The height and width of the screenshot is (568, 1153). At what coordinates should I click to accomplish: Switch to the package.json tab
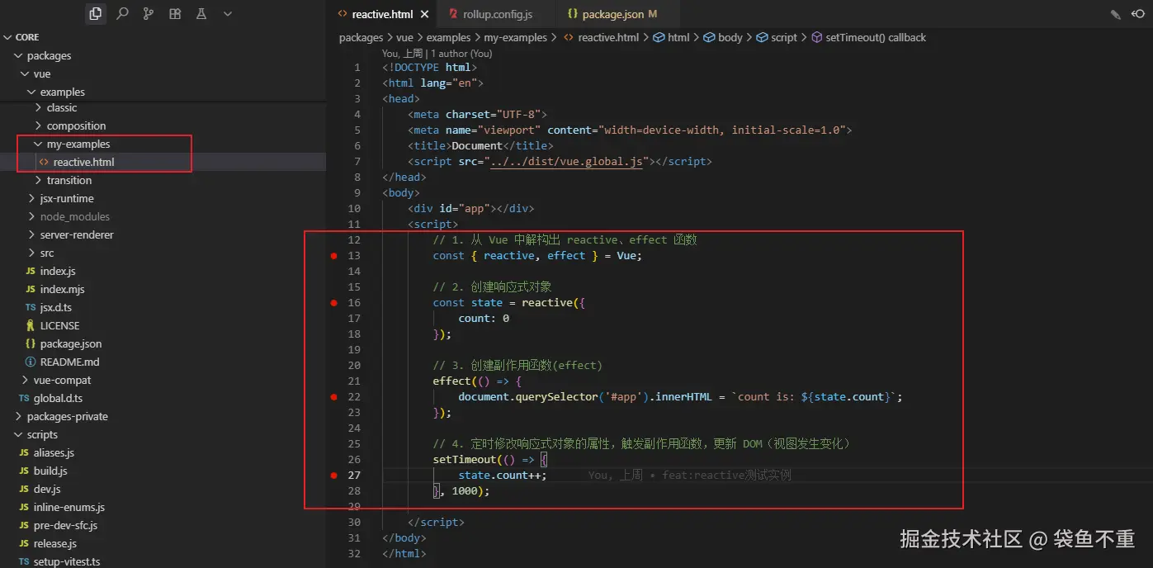pyautogui.click(x=612, y=15)
